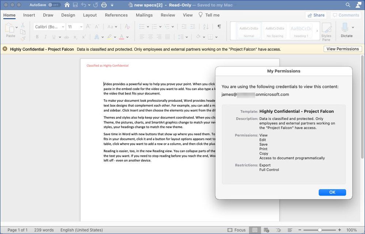Switch to Web Layout view in status bar
This screenshot has height=234, width=365.
click(266, 230)
